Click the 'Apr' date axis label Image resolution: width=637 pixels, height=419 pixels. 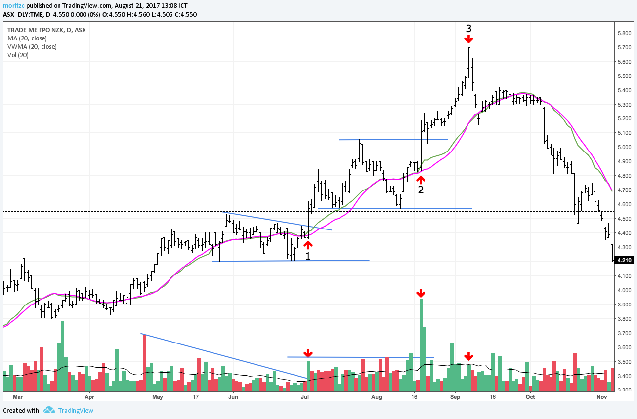[89, 396]
